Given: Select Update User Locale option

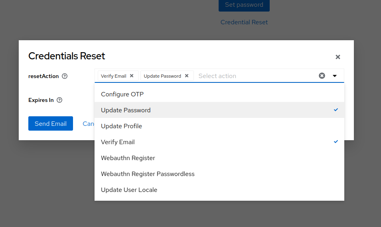Looking at the screenshot, I should [129, 190].
